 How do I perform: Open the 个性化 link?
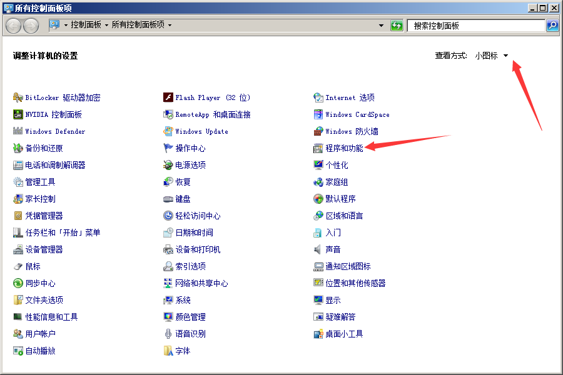[x=337, y=165]
